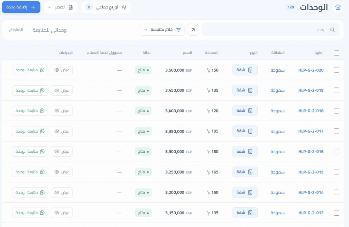Click the الحالة column header
The height and width of the screenshot is (227, 349).
click(147, 53)
